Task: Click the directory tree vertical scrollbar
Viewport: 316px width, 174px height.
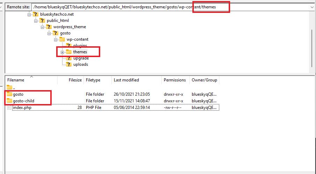Action: (x=312, y=48)
